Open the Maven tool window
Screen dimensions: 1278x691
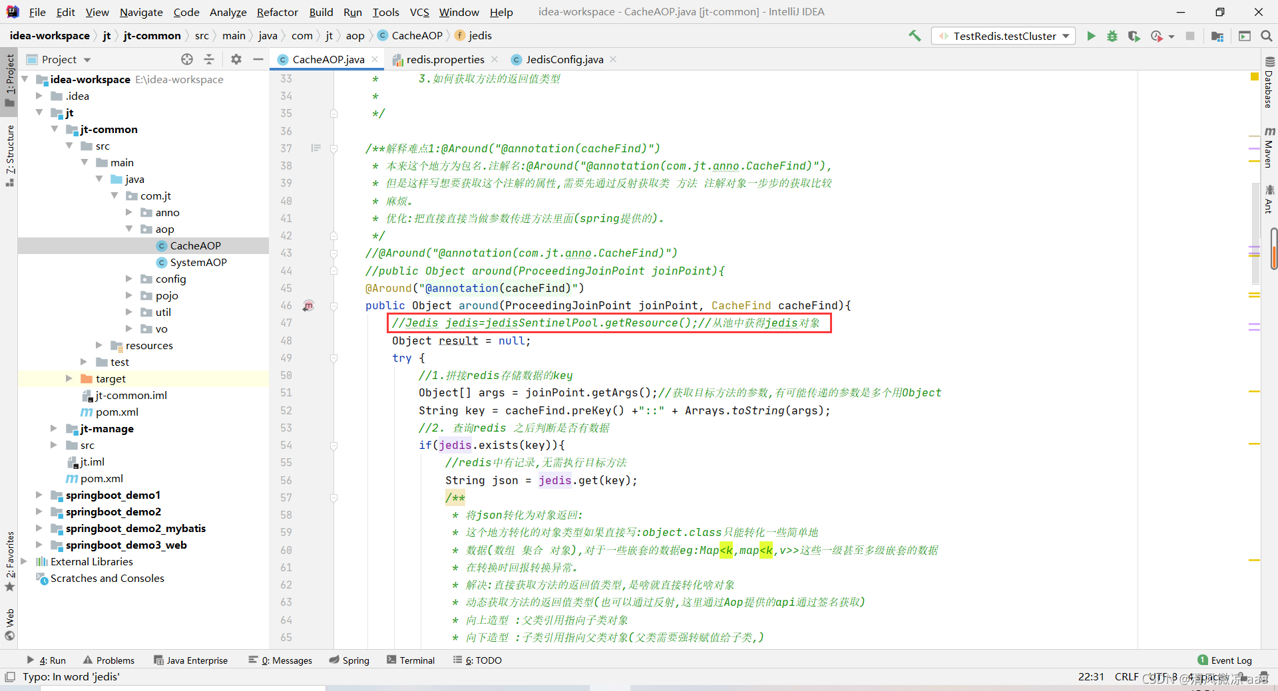(x=1269, y=147)
